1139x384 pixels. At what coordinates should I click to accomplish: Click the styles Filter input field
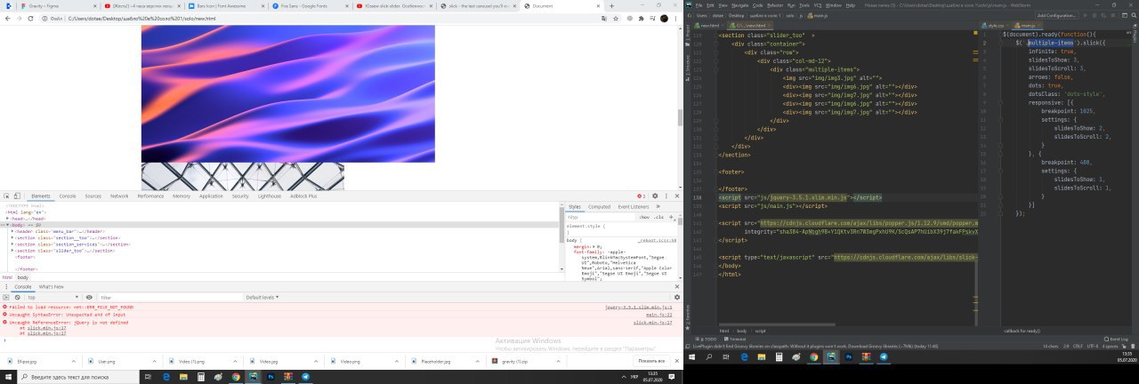click(x=601, y=217)
